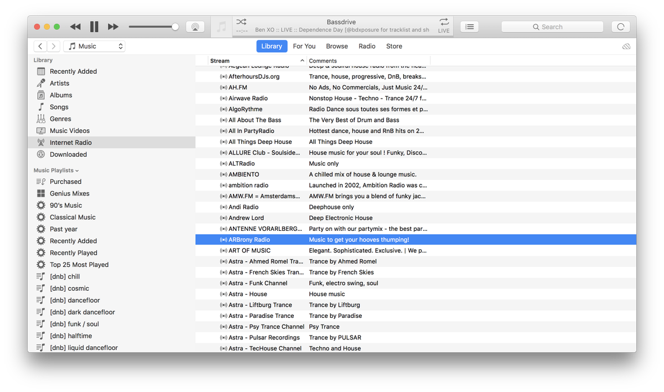Select the Andrew Lord stream
The height and width of the screenshot is (392, 664).
click(416, 218)
